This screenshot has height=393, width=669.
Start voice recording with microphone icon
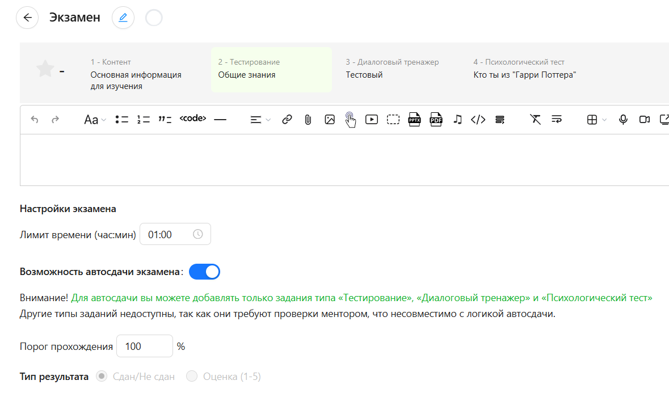pyautogui.click(x=623, y=120)
